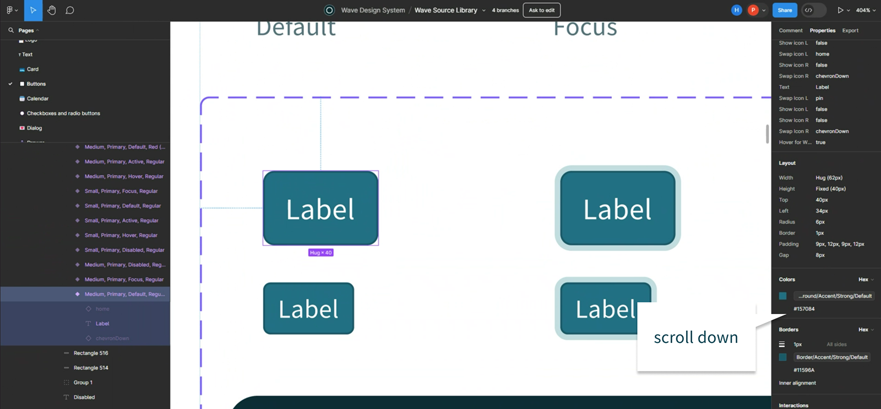881x409 pixels.
Task: Toggle Dev Mode code switch
Action: (x=814, y=10)
